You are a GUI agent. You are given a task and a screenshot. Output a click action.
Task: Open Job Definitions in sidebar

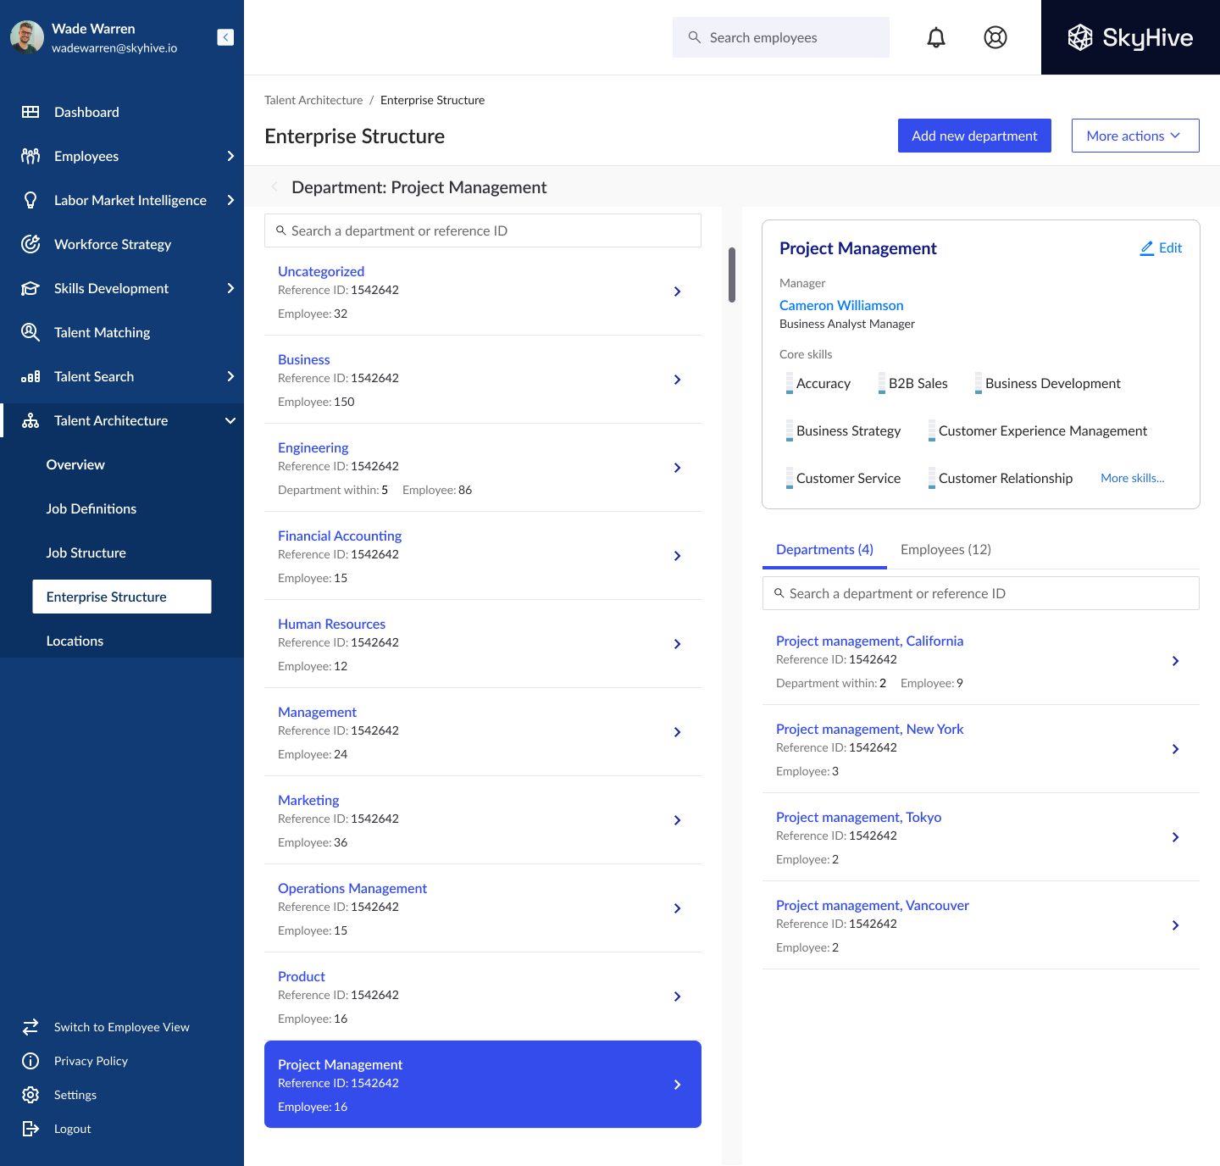pos(91,508)
